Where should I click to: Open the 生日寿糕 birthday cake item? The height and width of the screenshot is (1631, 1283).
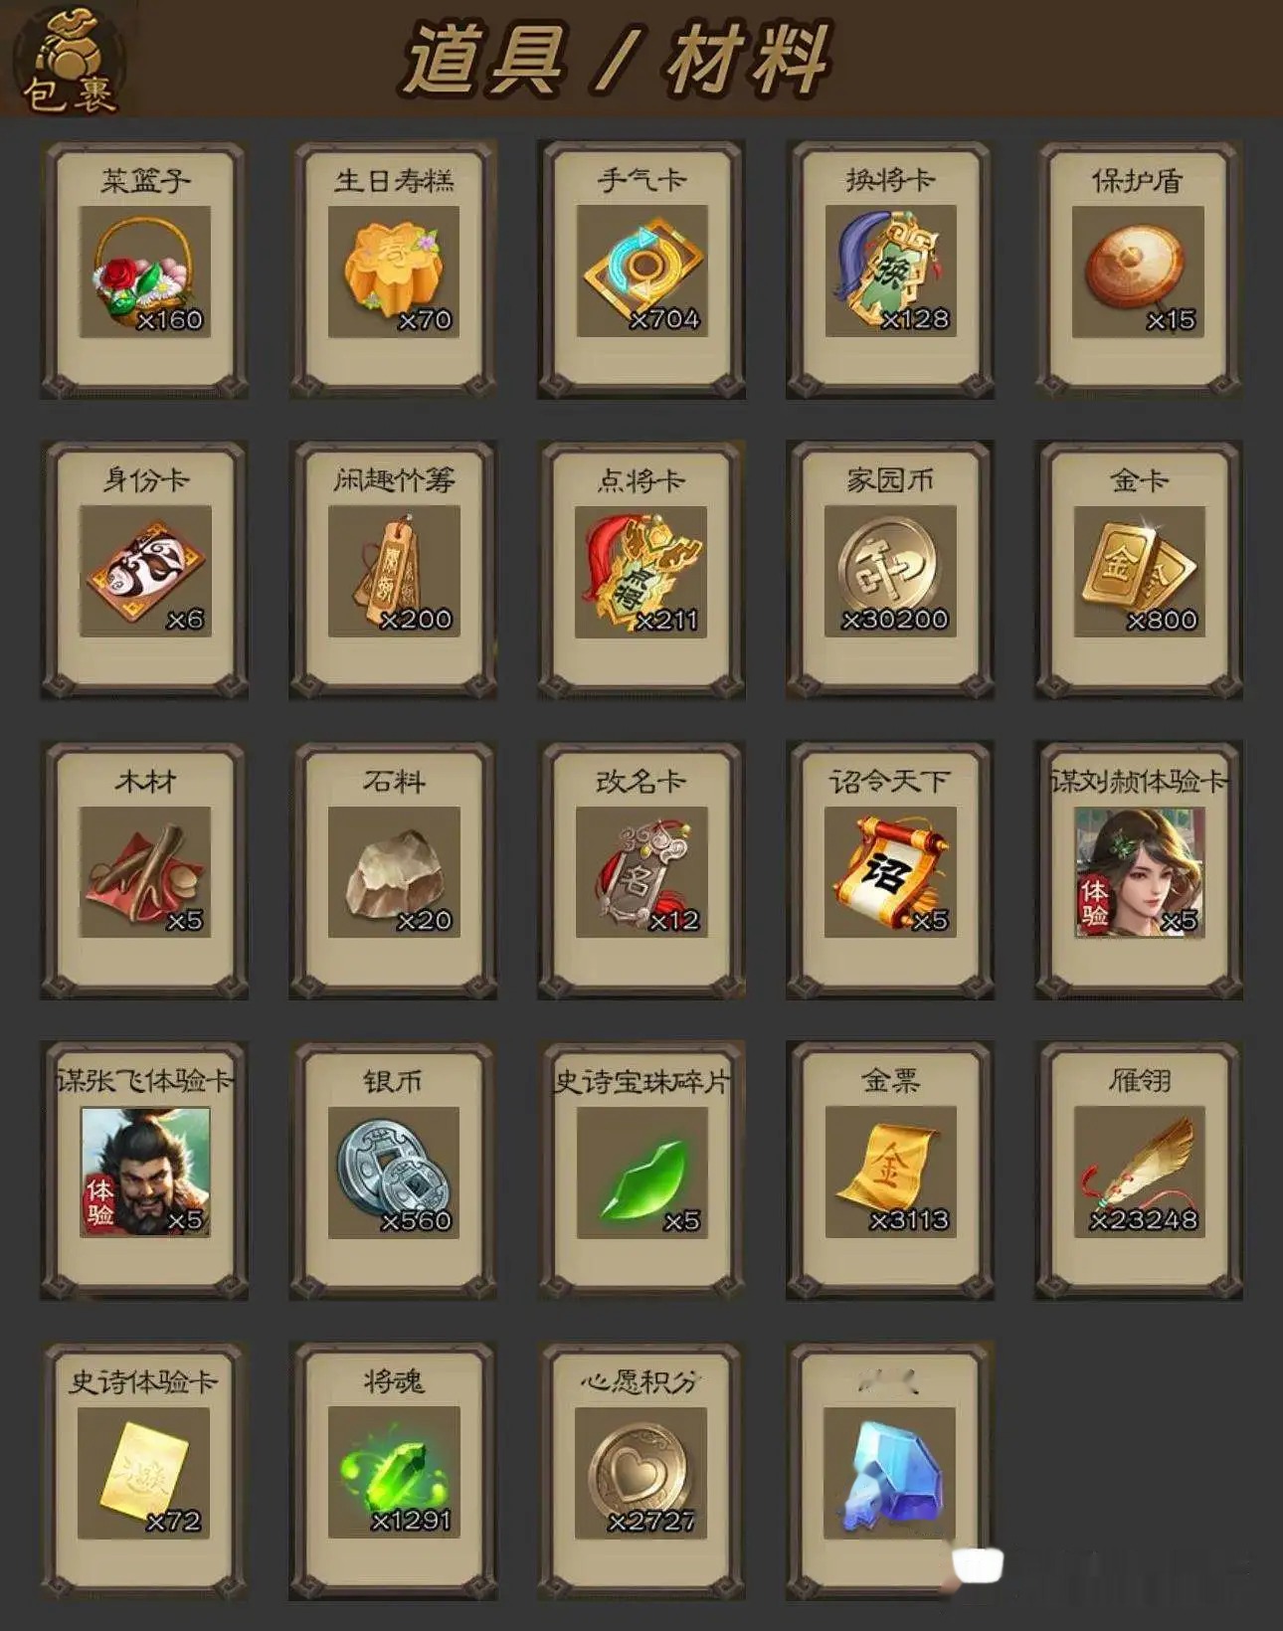tap(394, 272)
